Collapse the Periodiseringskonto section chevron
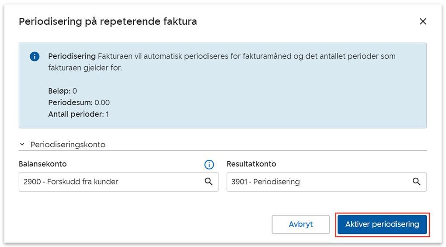The image size is (446, 247). coord(22,145)
